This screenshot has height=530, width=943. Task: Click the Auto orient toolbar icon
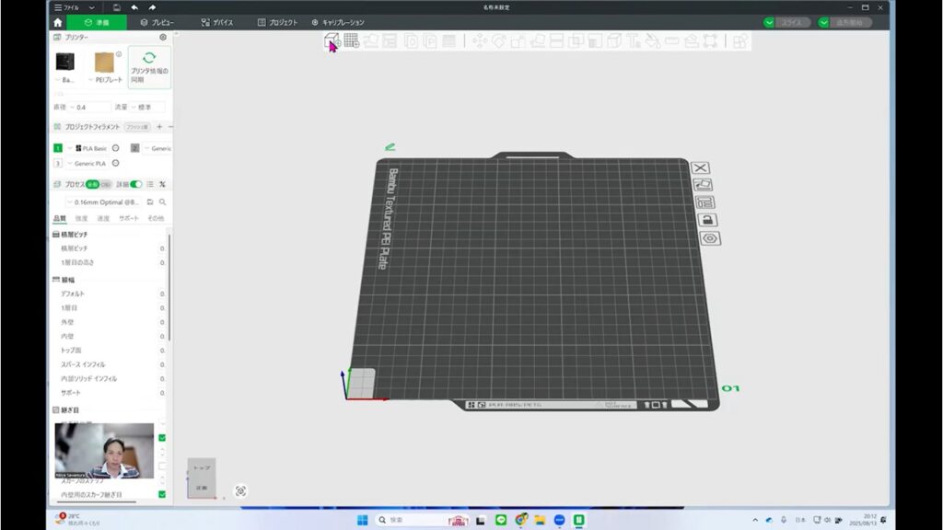click(x=371, y=40)
